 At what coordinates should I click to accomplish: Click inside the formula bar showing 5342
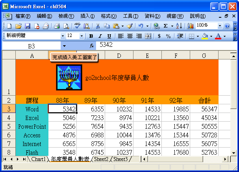pos(157,45)
